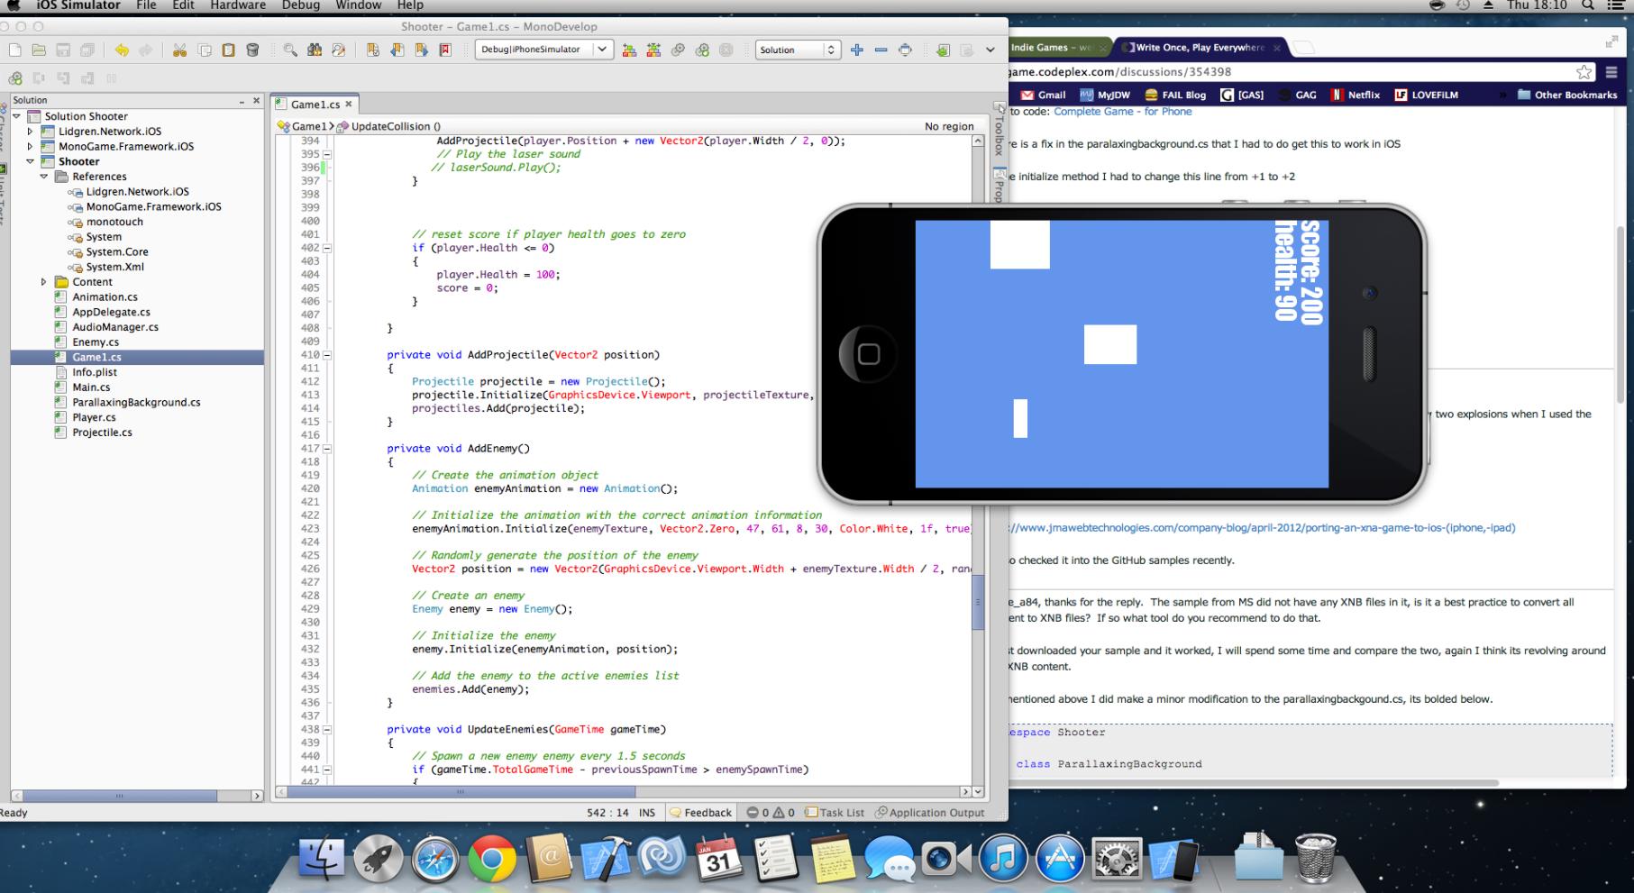Collapse the References folder

point(44,177)
